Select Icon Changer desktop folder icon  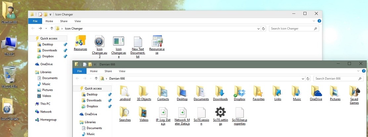pos(9,109)
